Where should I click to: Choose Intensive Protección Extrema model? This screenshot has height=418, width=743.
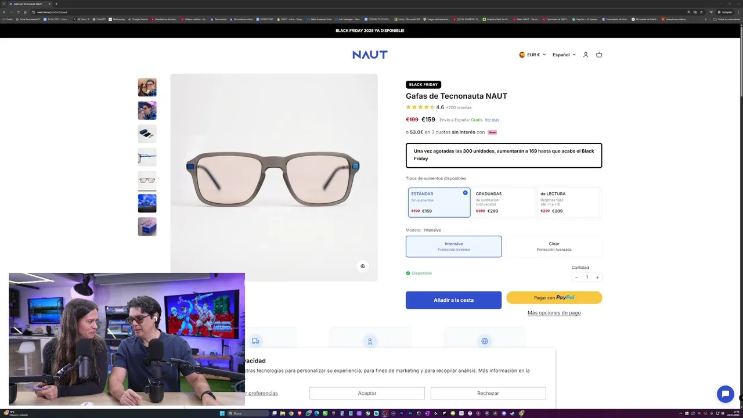(x=454, y=247)
